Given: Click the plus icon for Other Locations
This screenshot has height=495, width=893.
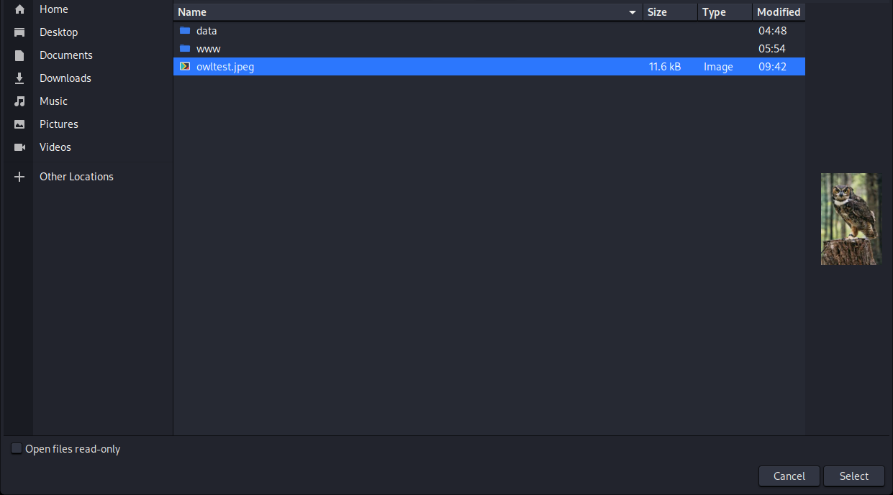Looking at the screenshot, I should coord(18,176).
